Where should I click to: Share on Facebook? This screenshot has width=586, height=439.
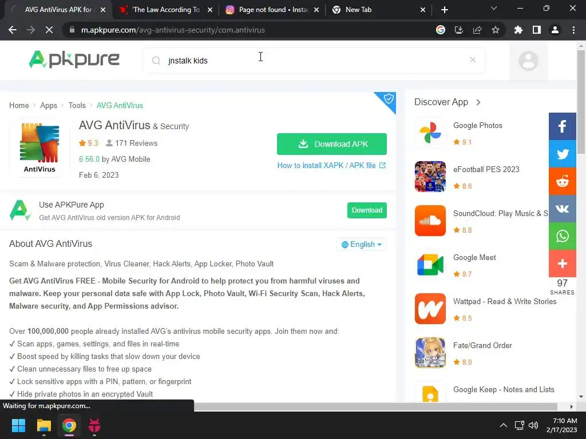point(562,126)
